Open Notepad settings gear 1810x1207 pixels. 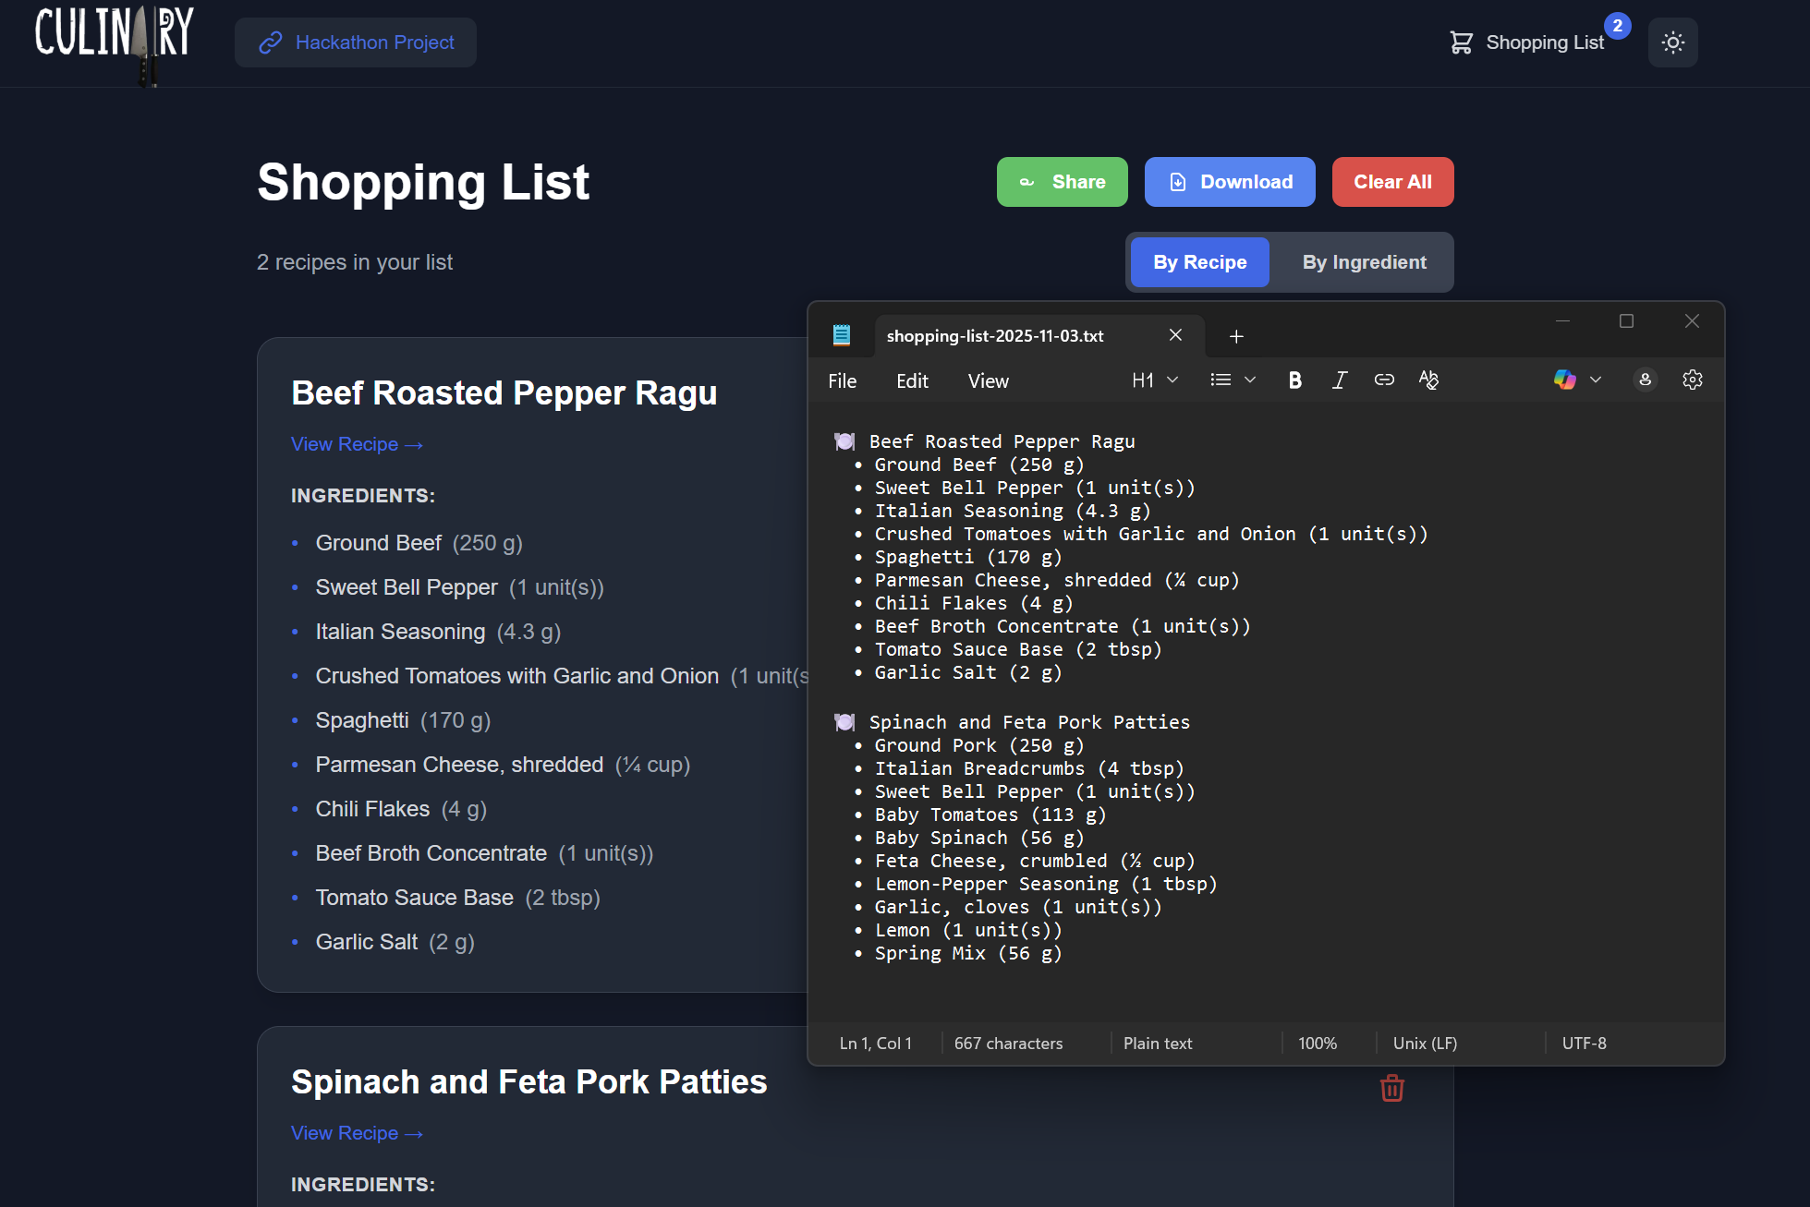click(1692, 380)
